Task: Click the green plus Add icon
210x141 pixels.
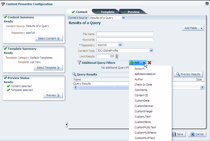Action: point(132,62)
